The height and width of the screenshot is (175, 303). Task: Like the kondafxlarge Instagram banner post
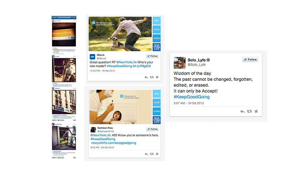point(54,157)
